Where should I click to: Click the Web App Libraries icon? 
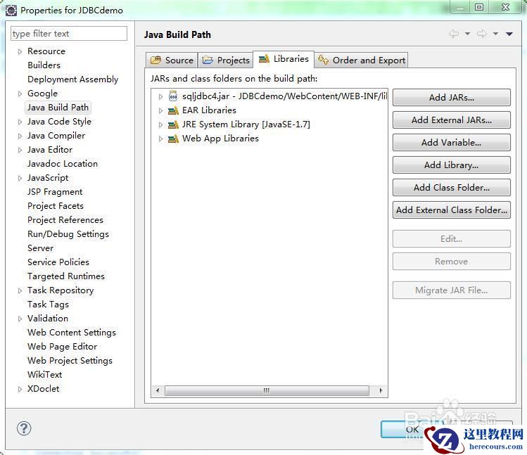173,139
